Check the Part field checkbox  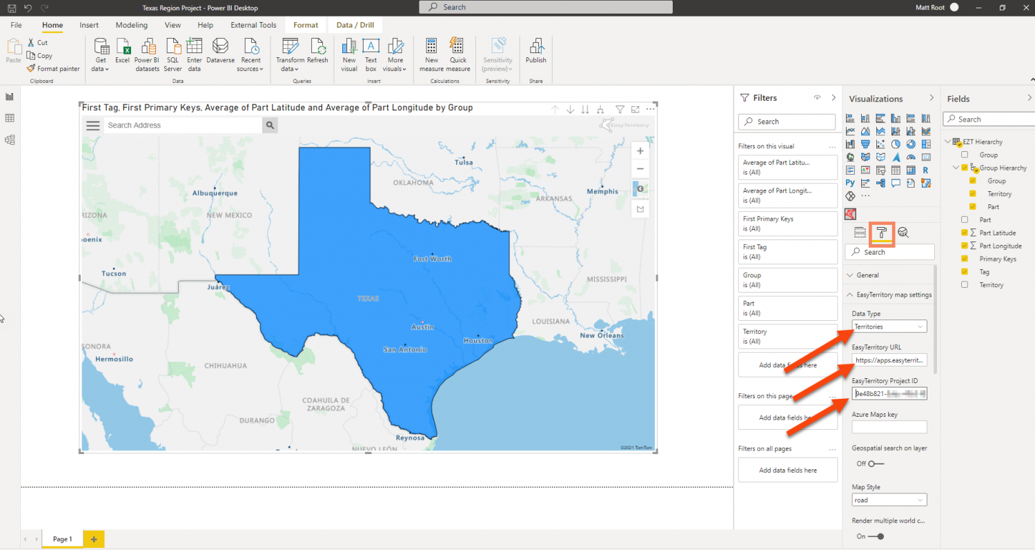pos(964,219)
